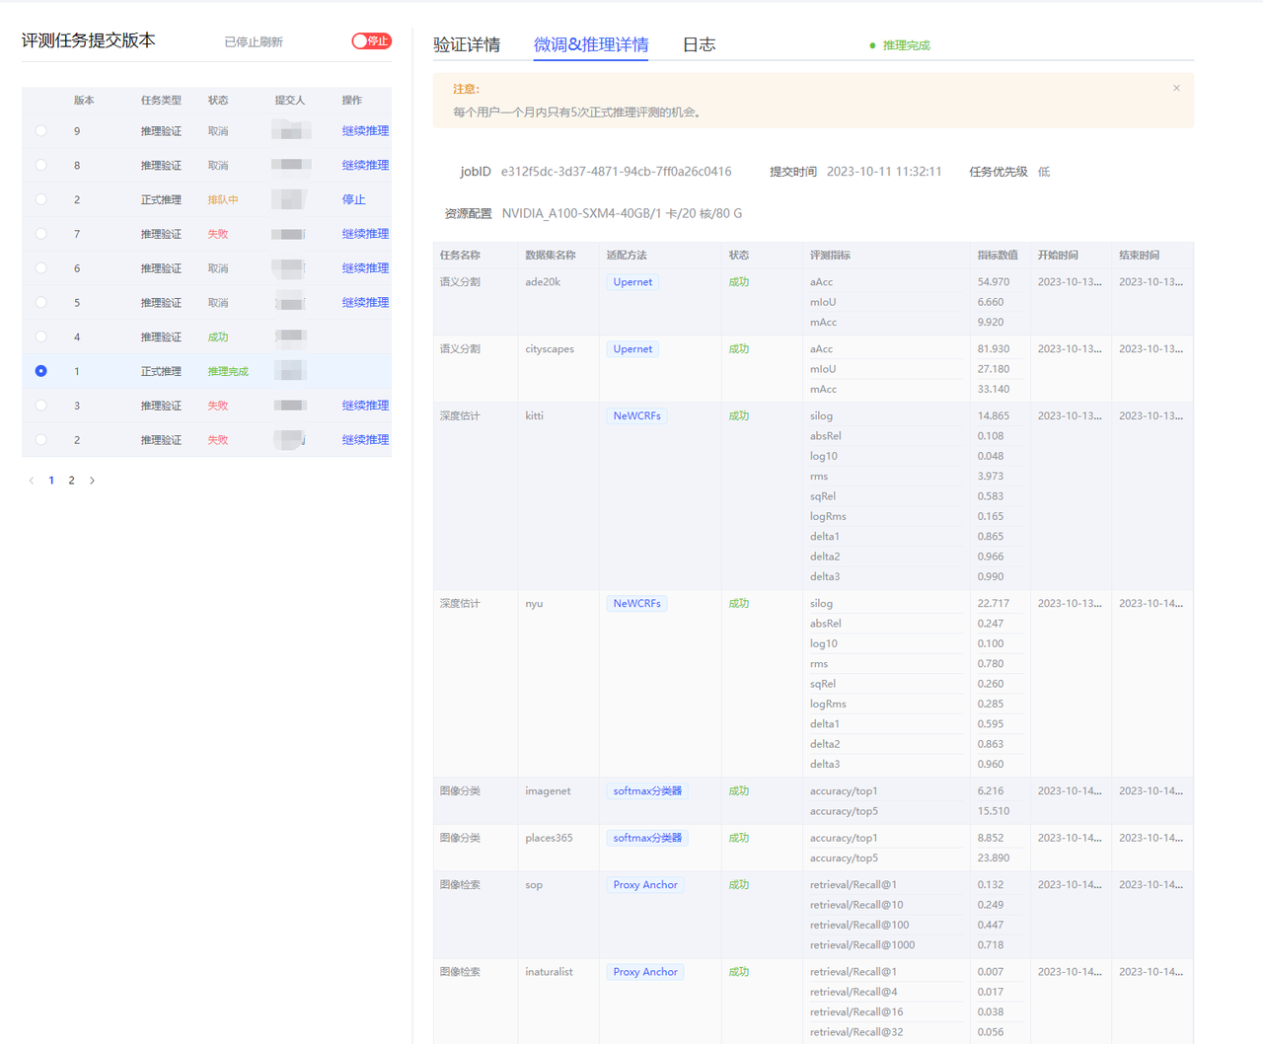Close the orange notice banner
This screenshot has width=1263, height=1044.
pos(1176,88)
